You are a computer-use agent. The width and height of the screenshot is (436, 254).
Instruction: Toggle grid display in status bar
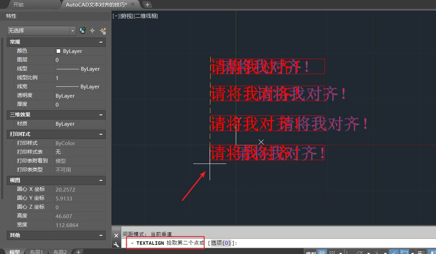322,252
